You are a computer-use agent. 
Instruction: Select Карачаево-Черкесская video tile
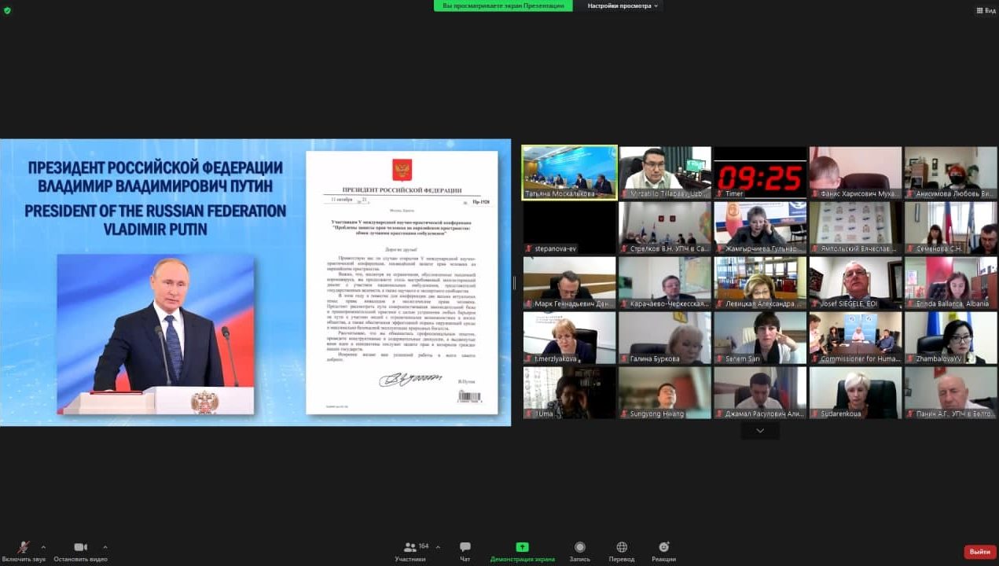pos(665,282)
